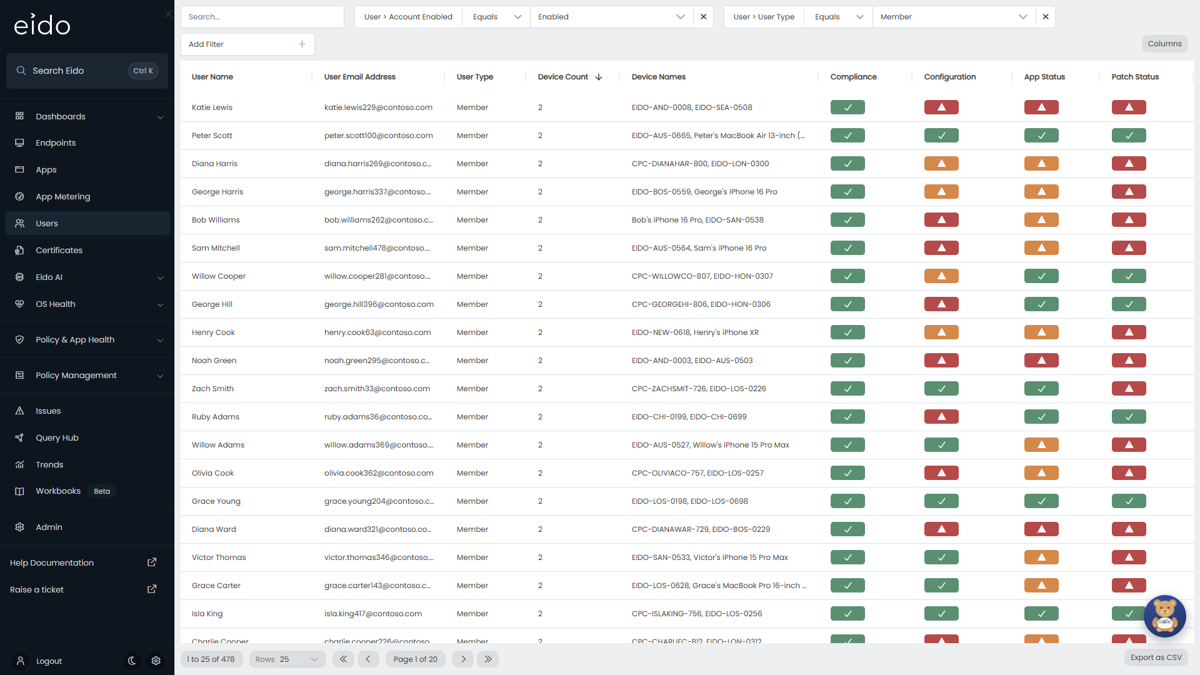Click the Issues warning triangle icon

coord(19,411)
